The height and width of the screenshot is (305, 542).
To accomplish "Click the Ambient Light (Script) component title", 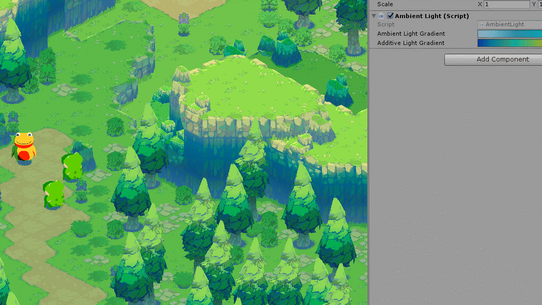I will (x=431, y=16).
